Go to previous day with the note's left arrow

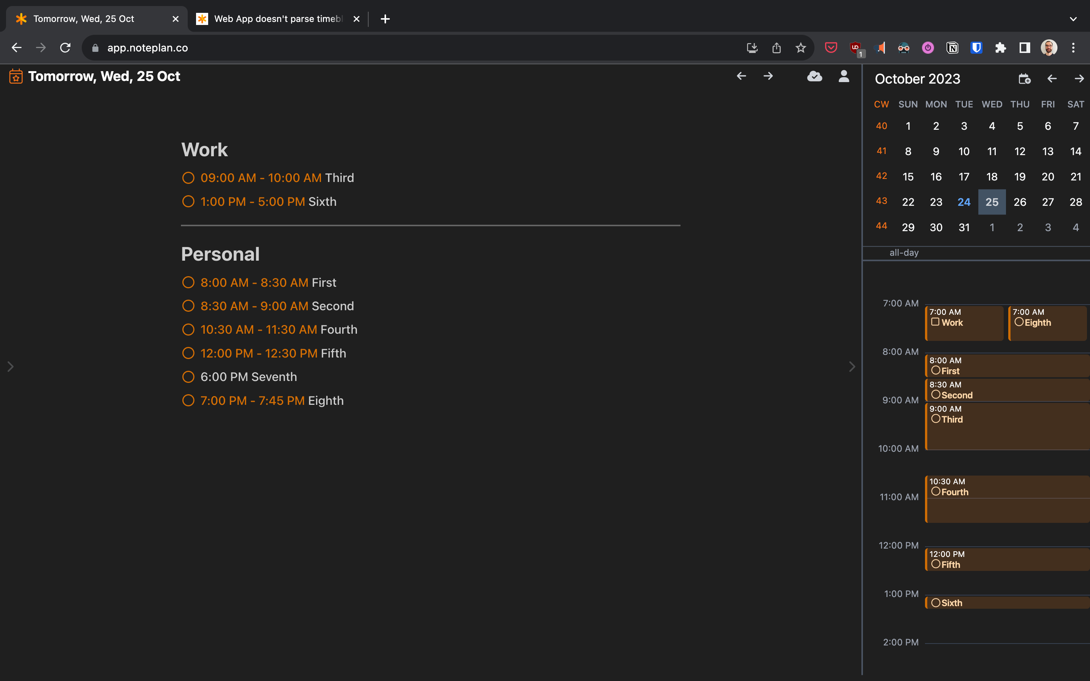(741, 76)
